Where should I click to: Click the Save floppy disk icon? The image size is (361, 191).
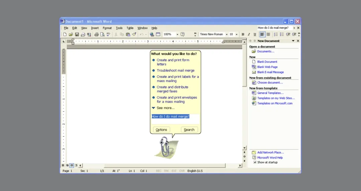(77, 34)
